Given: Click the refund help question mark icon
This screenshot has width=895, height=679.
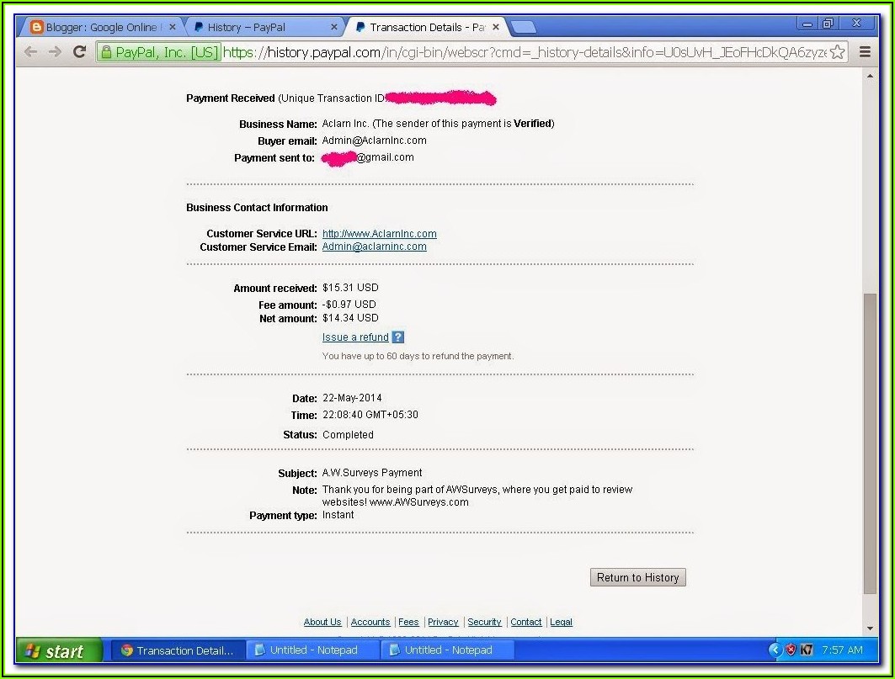Looking at the screenshot, I should click(398, 337).
